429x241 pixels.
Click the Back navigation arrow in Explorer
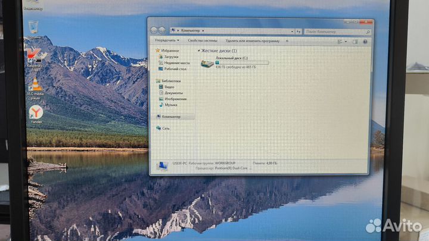click(x=154, y=30)
